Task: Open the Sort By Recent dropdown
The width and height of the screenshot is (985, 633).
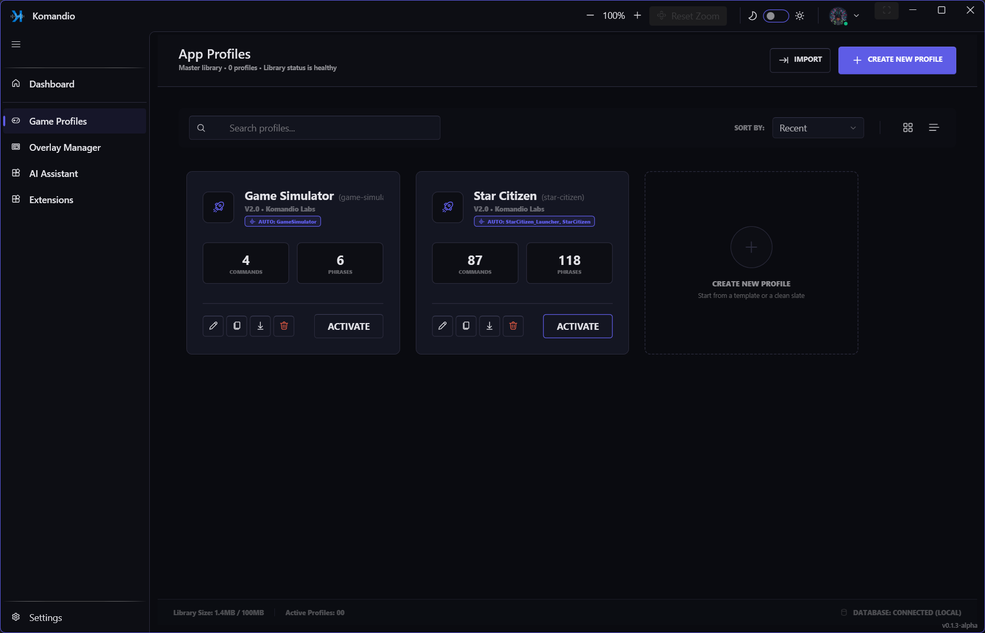Action: click(817, 128)
